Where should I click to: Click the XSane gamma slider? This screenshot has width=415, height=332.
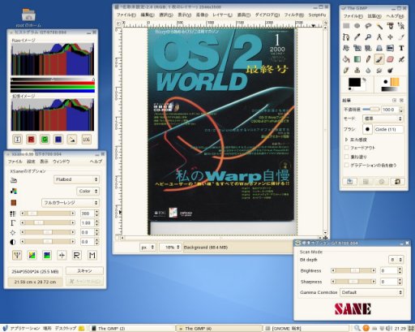(48, 222)
